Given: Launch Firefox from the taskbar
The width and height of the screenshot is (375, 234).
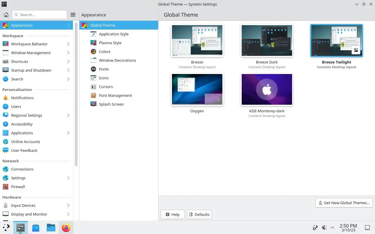Looking at the screenshot, I should (x=66, y=228).
